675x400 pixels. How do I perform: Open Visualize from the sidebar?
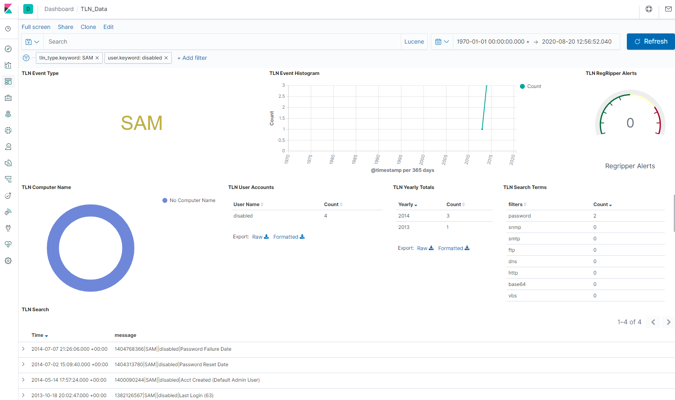click(x=8, y=65)
